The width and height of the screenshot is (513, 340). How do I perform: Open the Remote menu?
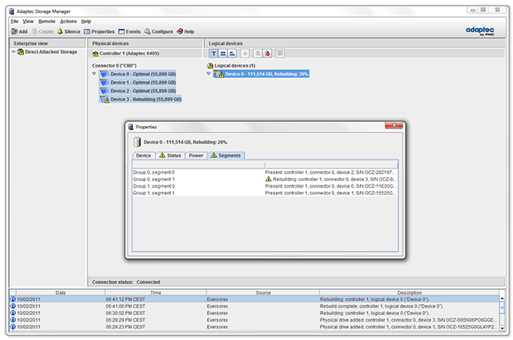coord(46,22)
